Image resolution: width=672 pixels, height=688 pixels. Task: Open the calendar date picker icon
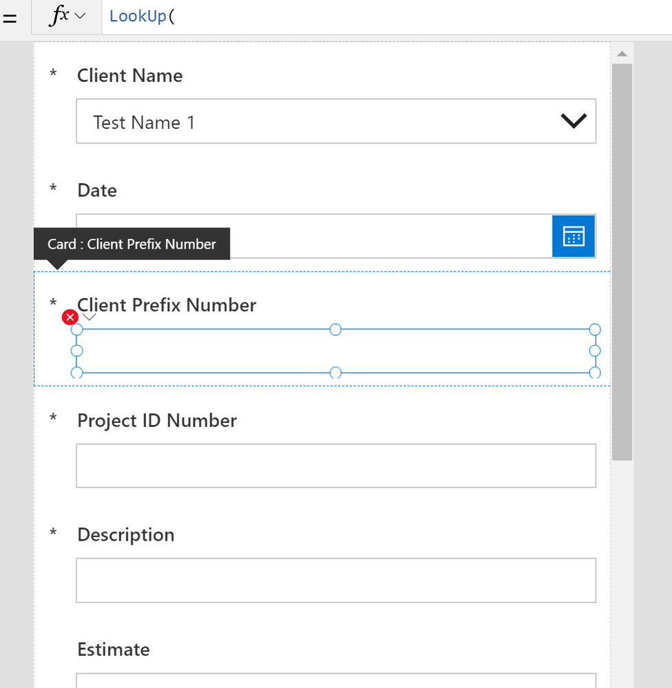click(574, 236)
